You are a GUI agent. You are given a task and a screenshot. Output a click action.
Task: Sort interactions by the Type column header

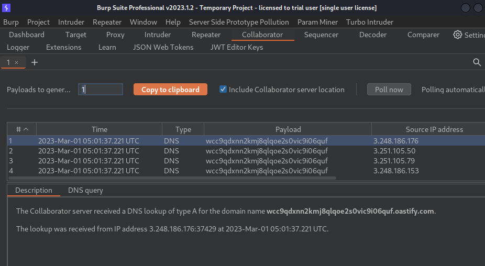(x=183, y=129)
